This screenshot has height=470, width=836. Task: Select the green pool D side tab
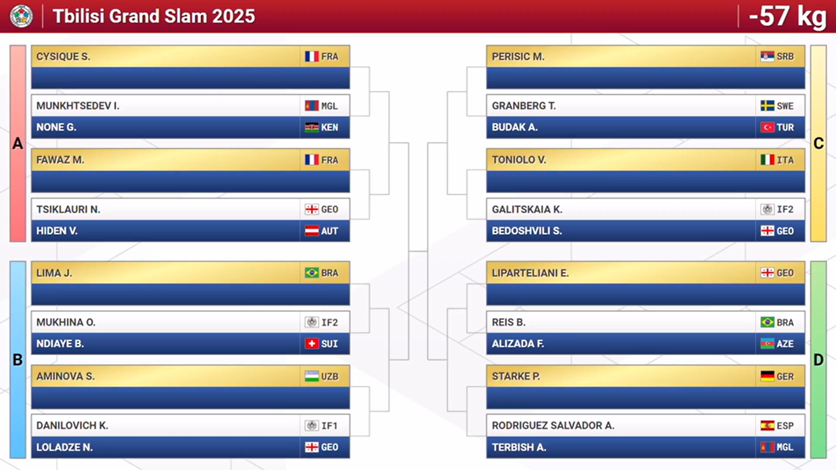point(818,360)
